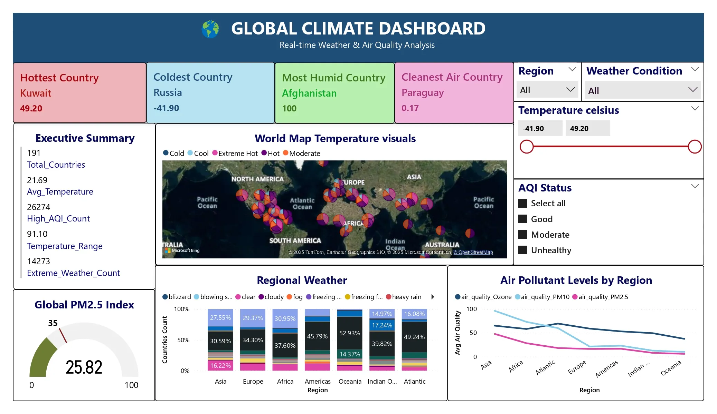Viewport: 717px width, 414px height.
Task: Click the globe icon beside dashboard title
Action: (210, 29)
